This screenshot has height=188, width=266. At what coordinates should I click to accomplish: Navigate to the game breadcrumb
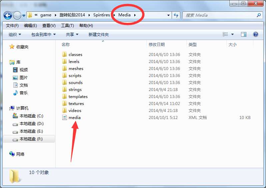coord(46,15)
